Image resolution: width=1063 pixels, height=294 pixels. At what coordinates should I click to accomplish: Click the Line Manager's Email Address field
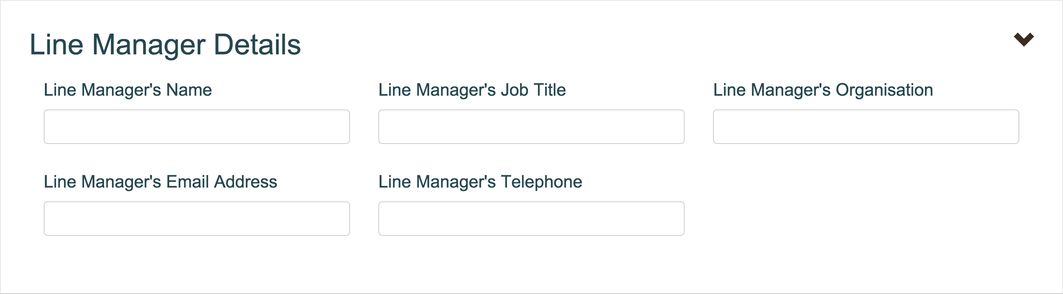pyautogui.click(x=196, y=218)
